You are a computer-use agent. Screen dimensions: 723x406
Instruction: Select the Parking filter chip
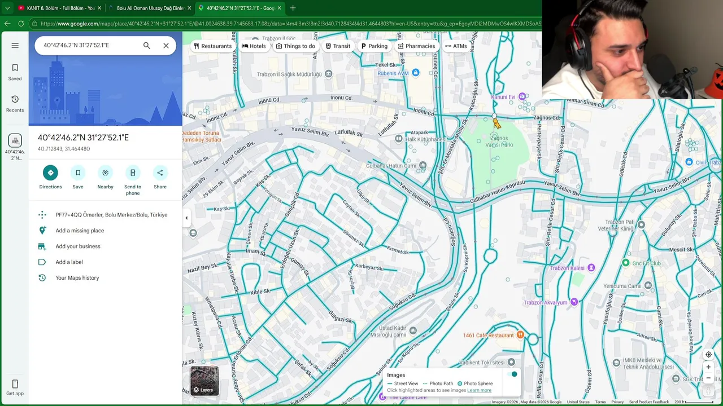374,46
